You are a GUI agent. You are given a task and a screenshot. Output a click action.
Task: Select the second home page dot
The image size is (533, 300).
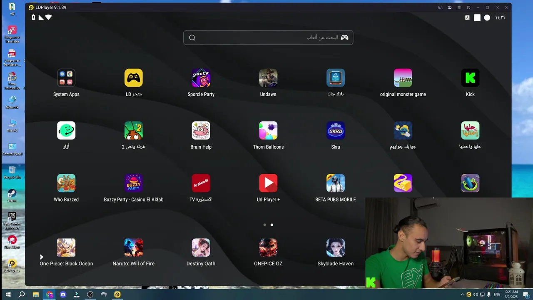click(272, 225)
